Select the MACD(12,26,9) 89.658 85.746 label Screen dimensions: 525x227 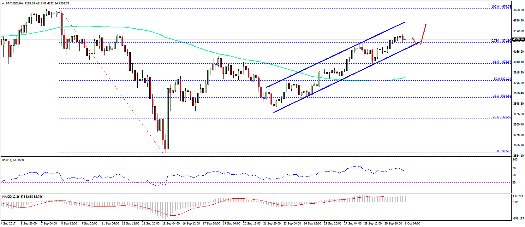22,197
